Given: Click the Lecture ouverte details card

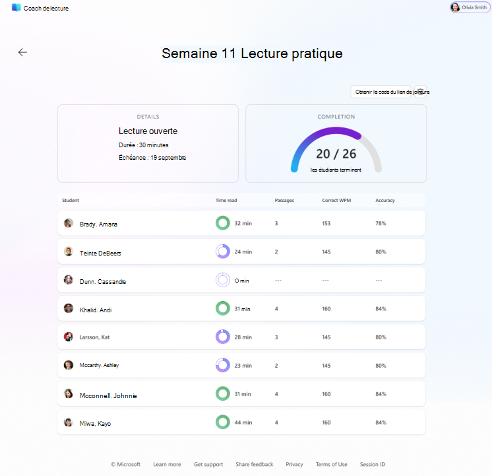Looking at the screenshot, I should pyautogui.click(x=148, y=143).
